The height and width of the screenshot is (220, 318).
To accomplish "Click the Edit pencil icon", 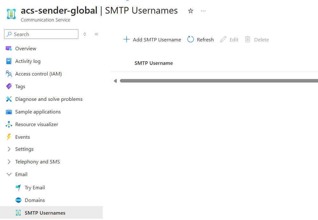I will coord(223,40).
